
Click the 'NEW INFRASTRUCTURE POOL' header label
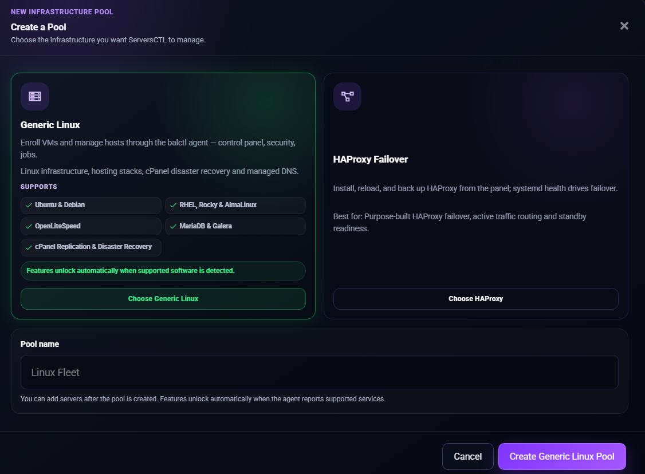tap(62, 12)
